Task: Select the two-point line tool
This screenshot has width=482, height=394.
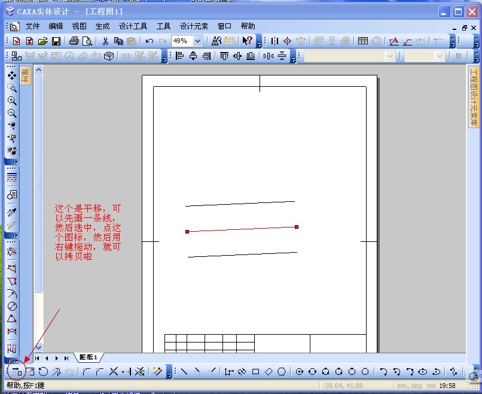Action: coord(184,371)
